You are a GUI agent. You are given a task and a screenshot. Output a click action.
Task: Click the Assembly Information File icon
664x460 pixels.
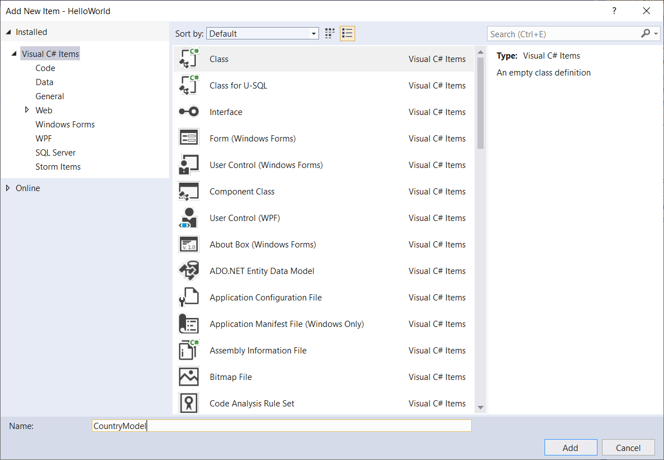pos(189,350)
